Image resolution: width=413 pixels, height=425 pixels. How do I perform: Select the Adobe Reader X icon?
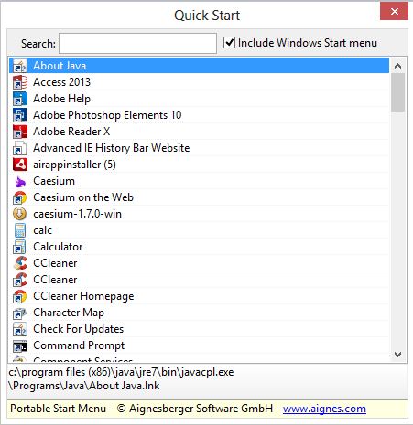coord(20,132)
